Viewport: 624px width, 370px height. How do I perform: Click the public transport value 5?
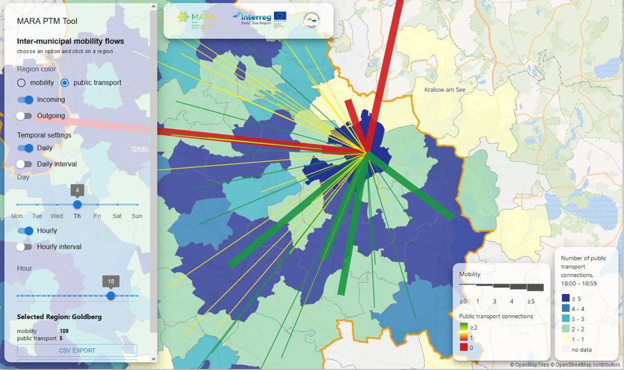61,338
